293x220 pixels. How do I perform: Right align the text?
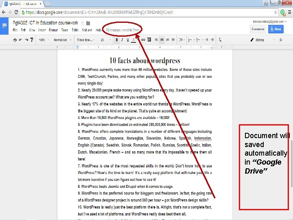[x=167, y=40]
